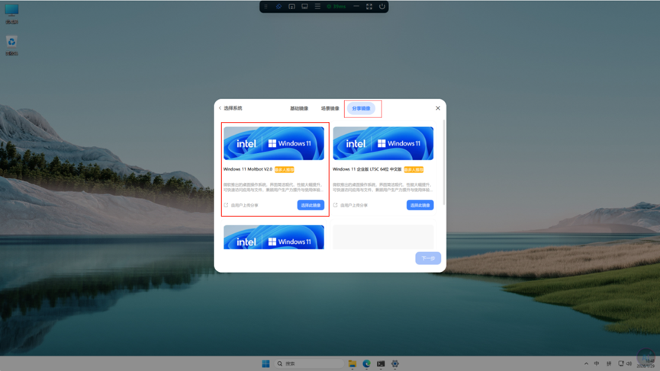Viewport: 660px width, 371px height.
Task: Click the share icon under Windows 11 LTSC card
Action: tap(336, 205)
